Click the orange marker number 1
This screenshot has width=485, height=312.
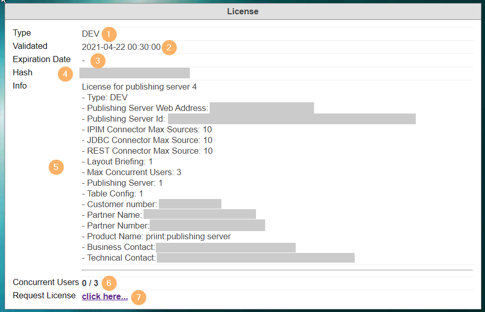click(x=109, y=35)
